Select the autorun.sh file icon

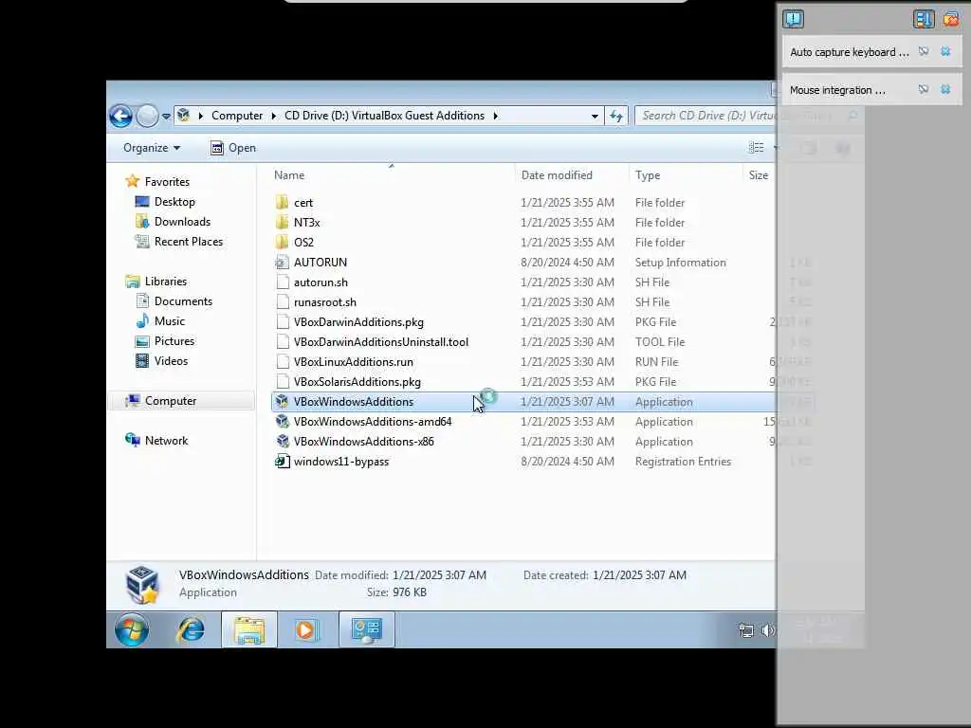click(283, 282)
